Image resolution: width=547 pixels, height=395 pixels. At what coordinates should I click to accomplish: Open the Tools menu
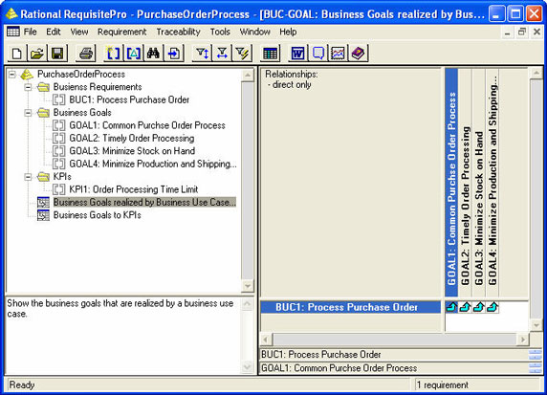coord(220,32)
